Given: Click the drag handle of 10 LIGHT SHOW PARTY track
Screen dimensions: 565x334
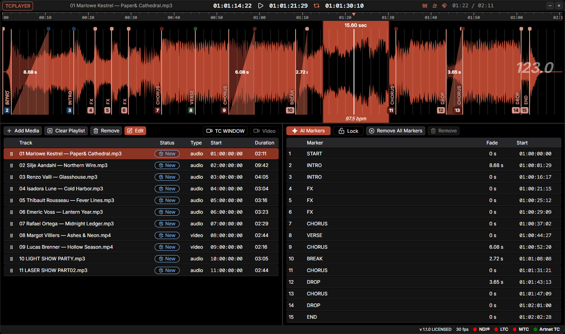Looking at the screenshot, I should coord(11,259).
